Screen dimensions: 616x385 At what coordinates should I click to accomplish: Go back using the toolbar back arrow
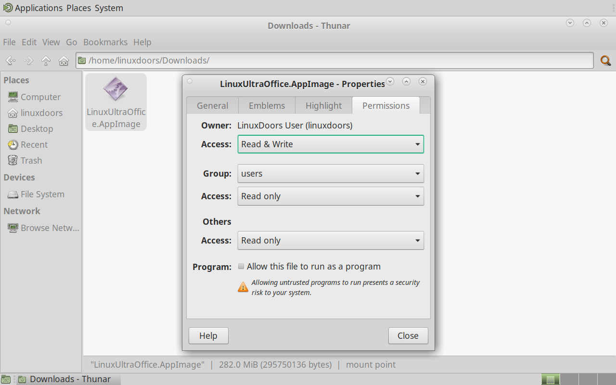point(10,61)
